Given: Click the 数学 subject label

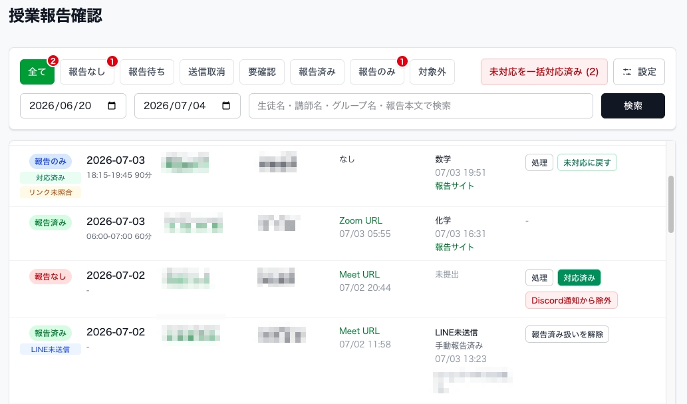Looking at the screenshot, I should (443, 159).
